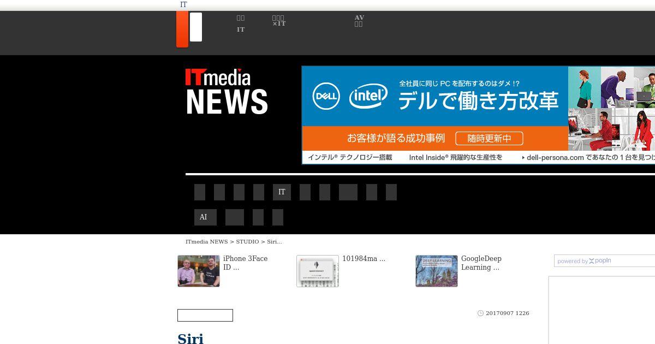Open the 101984ma ... article link
655x344 pixels.
coord(364,259)
